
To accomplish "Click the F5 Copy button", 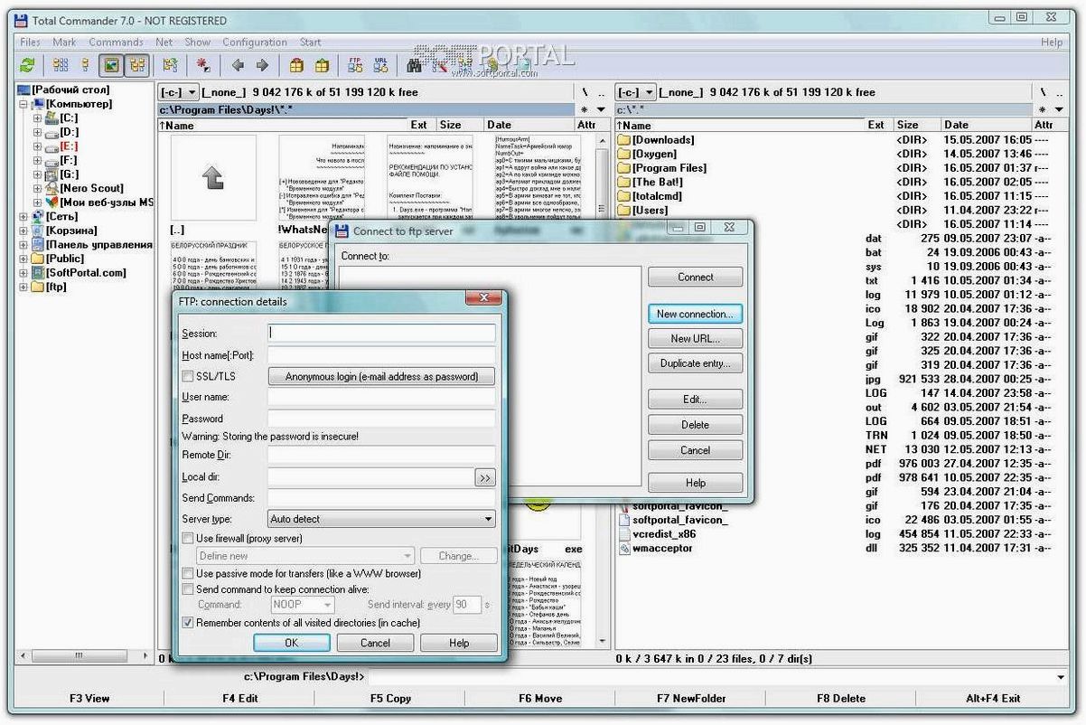I will click(x=389, y=698).
